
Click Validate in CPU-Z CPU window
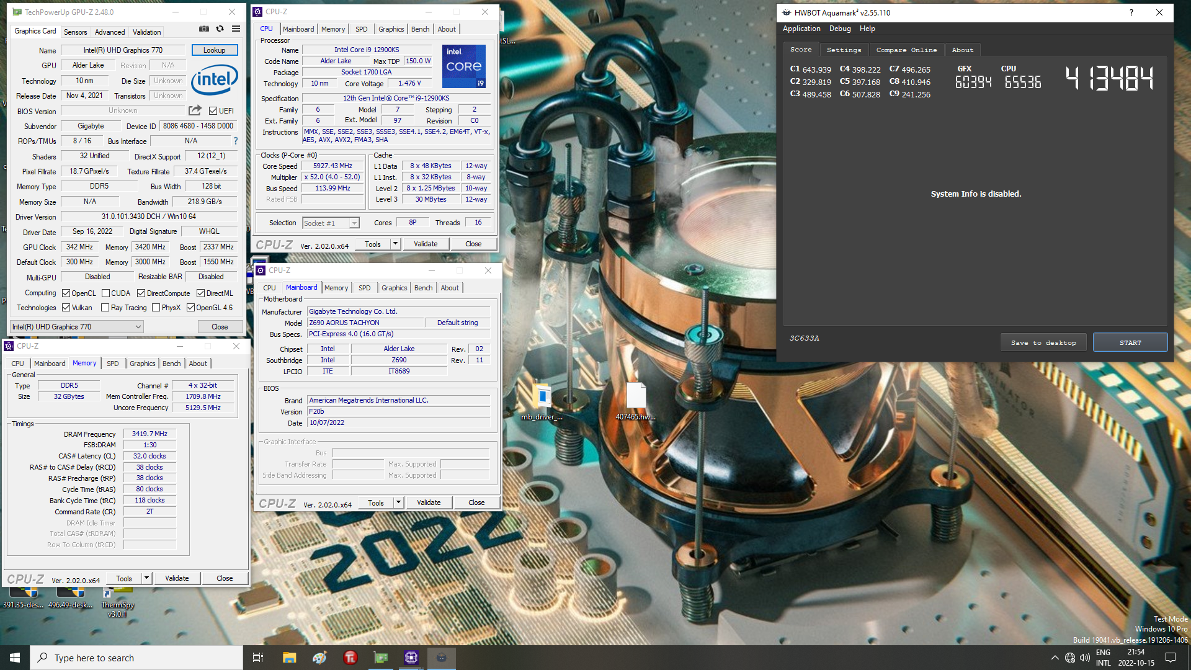click(x=426, y=244)
